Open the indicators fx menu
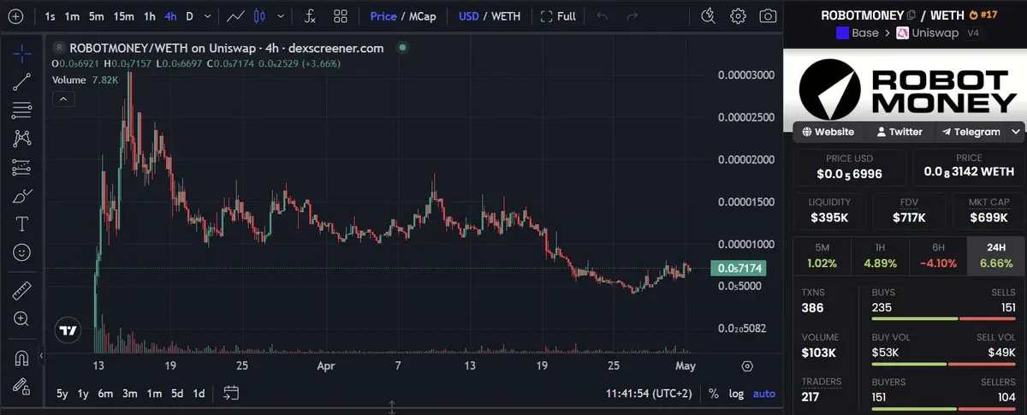The height and width of the screenshot is (415, 1027). click(x=310, y=15)
